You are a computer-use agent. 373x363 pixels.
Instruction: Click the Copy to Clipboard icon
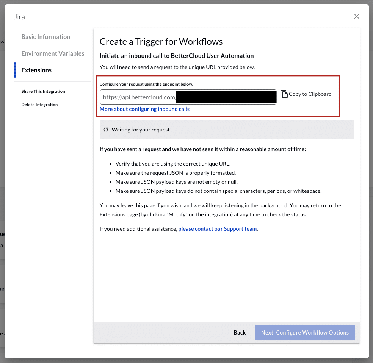284,94
